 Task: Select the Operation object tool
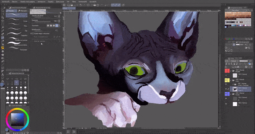click(x=3, y=18)
